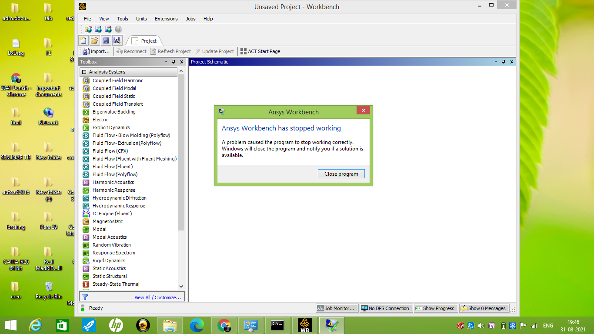Select the Static Structural system icon
The width and height of the screenshot is (594, 334).
pos(86,276)
